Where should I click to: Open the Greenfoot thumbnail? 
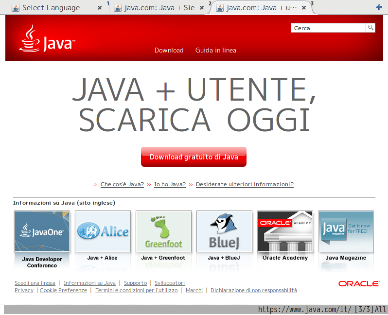click(x=163, y=231)
